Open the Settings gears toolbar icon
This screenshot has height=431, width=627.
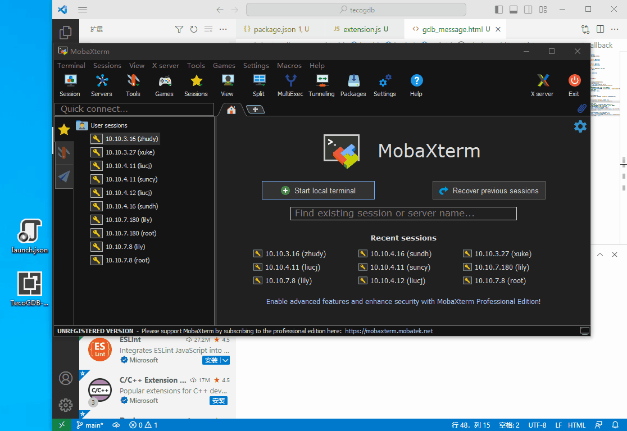[x=385, y=85]
